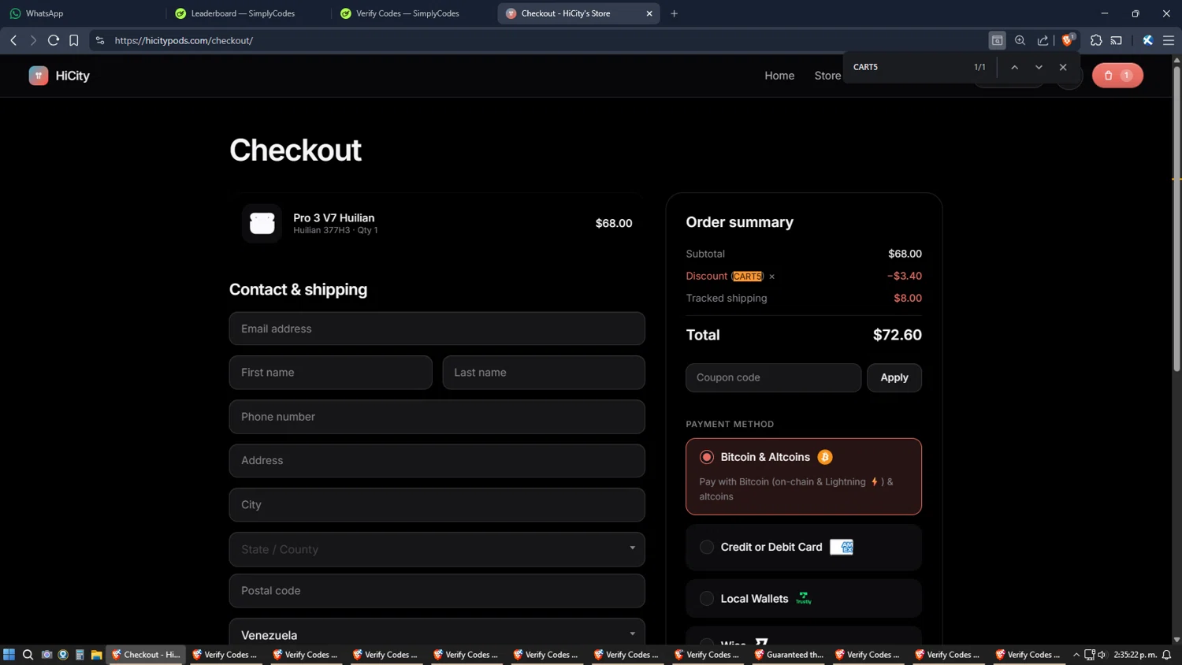The height and width of the screenshot is (665, 1182).
Task: Click into the City field
Action: coord(437,505)
